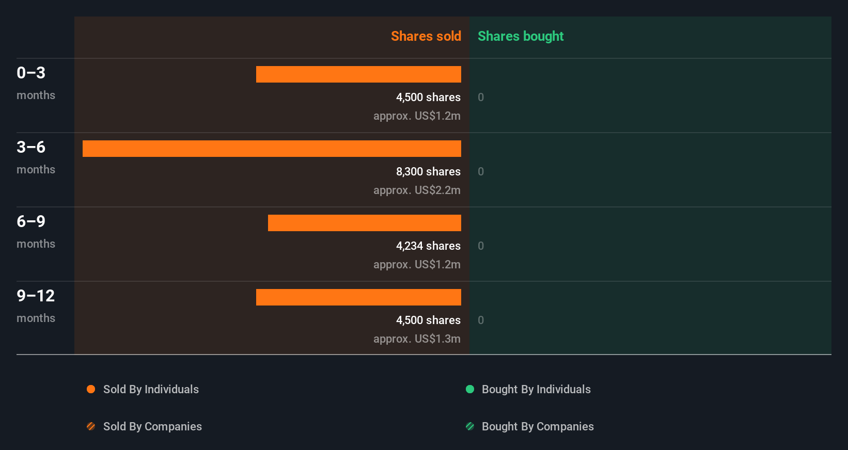
Task: Toggle the Sold By Companies legend label
Action: coord(152,426)
